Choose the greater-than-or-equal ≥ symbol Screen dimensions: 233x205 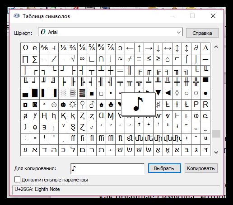point(158,59)
